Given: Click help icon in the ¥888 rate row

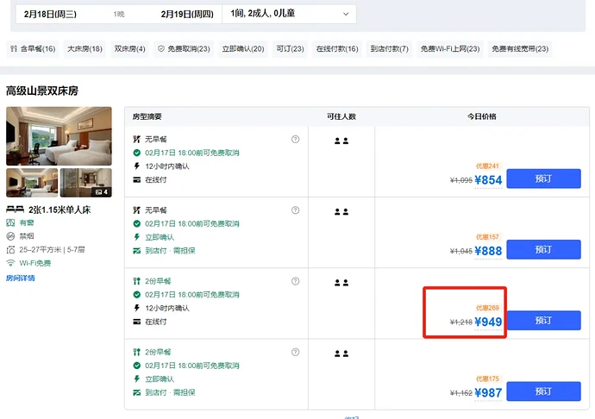Looking at the screenshot, I should (296, 210).
